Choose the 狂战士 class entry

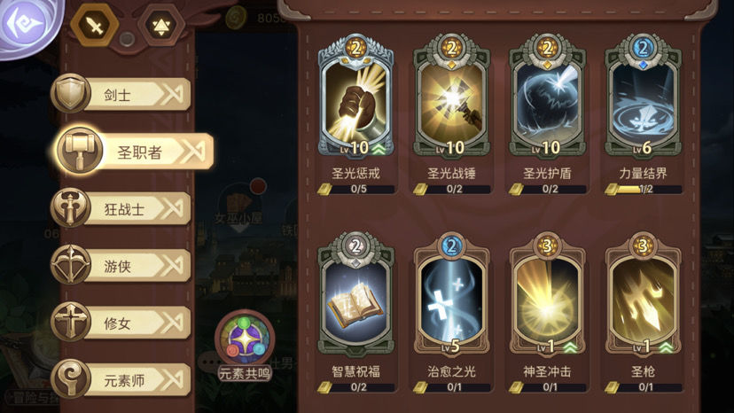121,208
